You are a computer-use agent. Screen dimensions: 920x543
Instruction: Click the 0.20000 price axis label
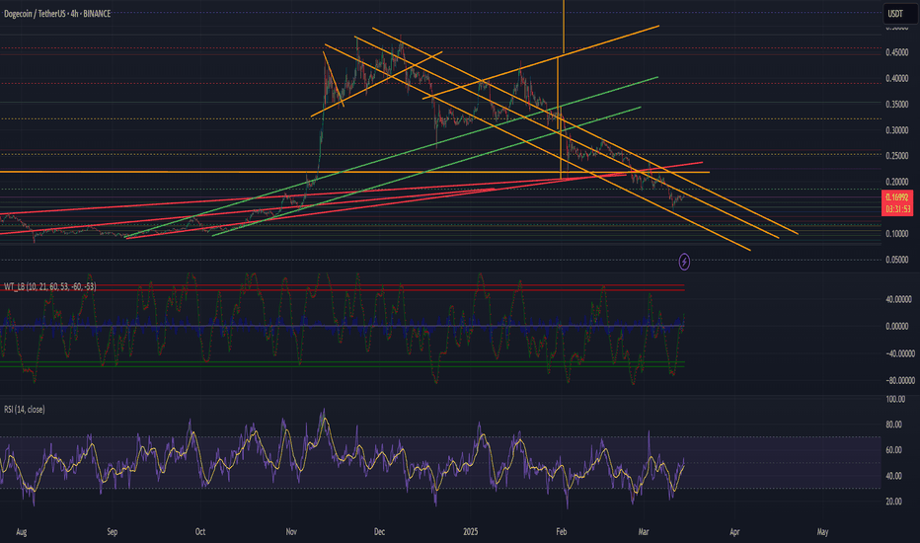pyautogui.click(x=896, y=182)
